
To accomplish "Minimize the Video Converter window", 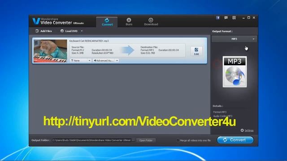I will [244, 18].
